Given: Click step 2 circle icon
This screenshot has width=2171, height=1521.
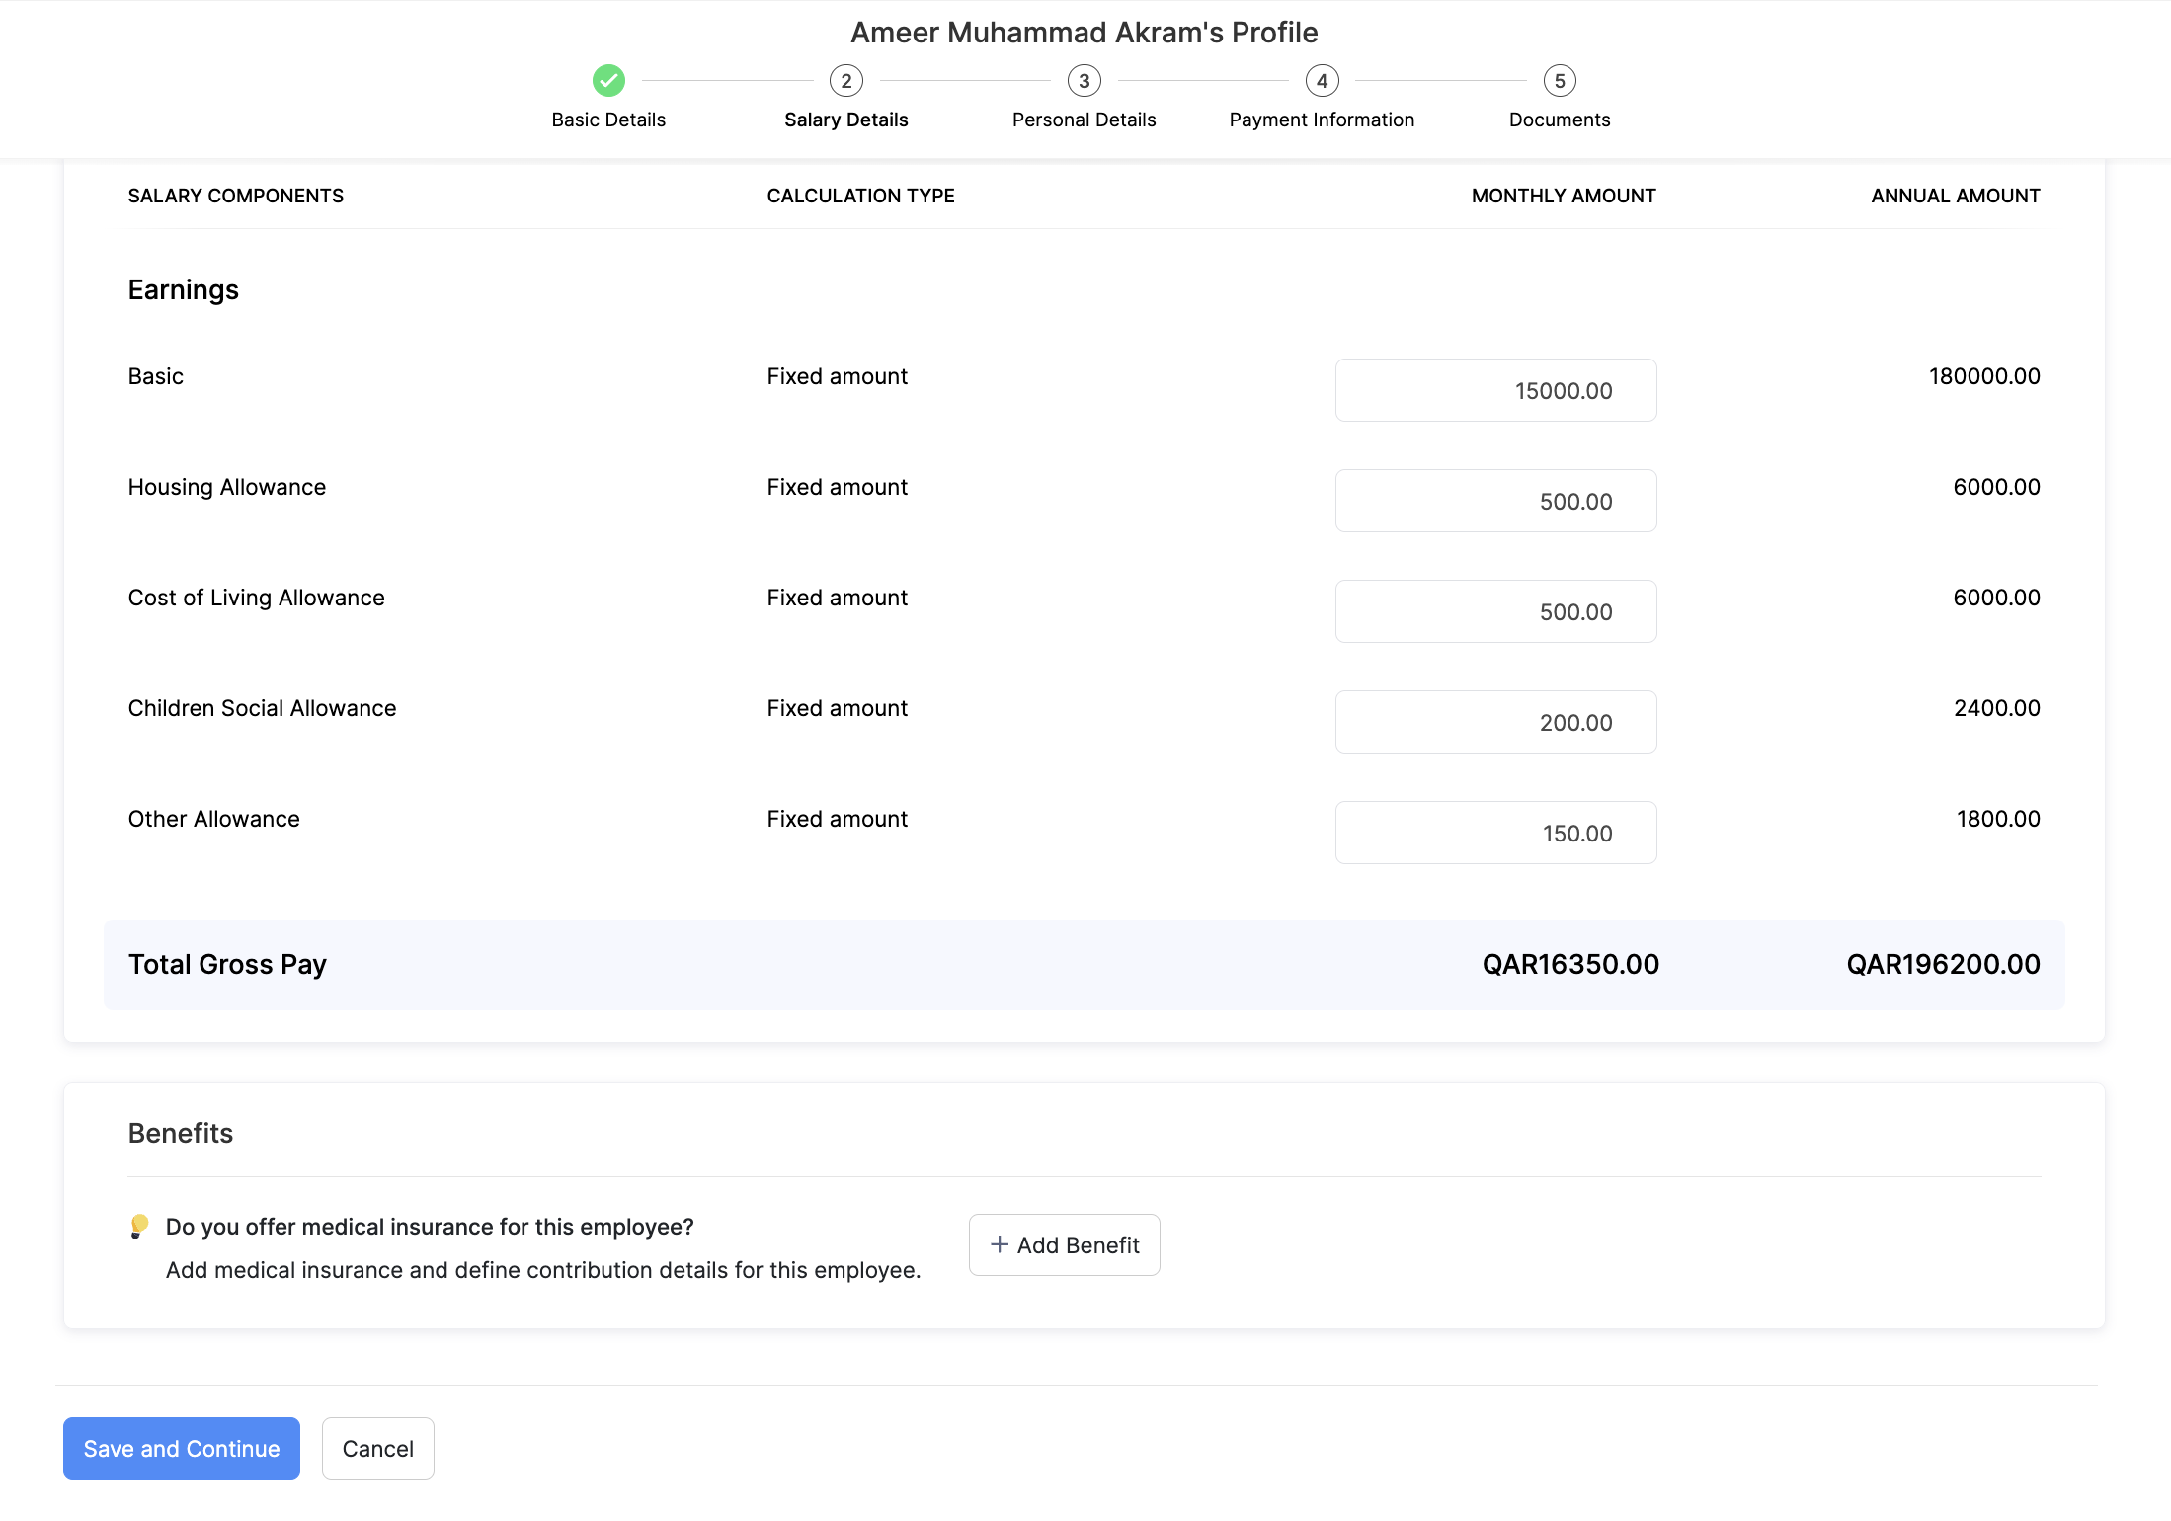Looking at the screenshot, I should pyautogui.click(x=845, y=80).
